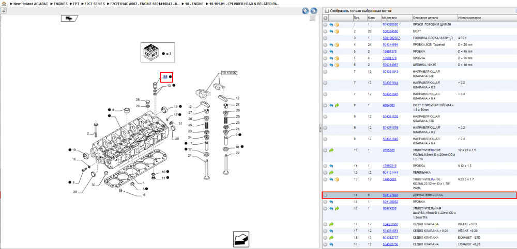Click green forward-arrow icon for part 98474308
This screenshot has width=517, height=249.
pyautogui.click(x=337, y=209)
